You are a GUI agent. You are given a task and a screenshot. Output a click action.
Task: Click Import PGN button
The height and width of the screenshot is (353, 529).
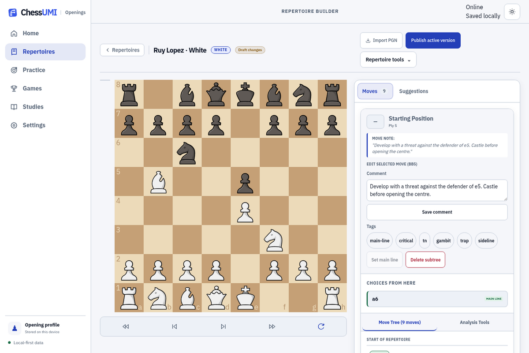[x=381, y=40]
